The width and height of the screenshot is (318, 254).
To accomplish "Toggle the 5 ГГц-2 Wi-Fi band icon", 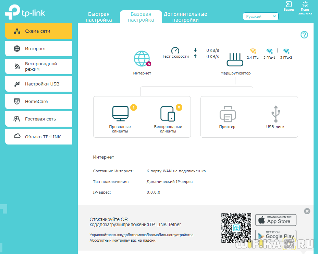I will pyautogui.click(x=286, y=51).
